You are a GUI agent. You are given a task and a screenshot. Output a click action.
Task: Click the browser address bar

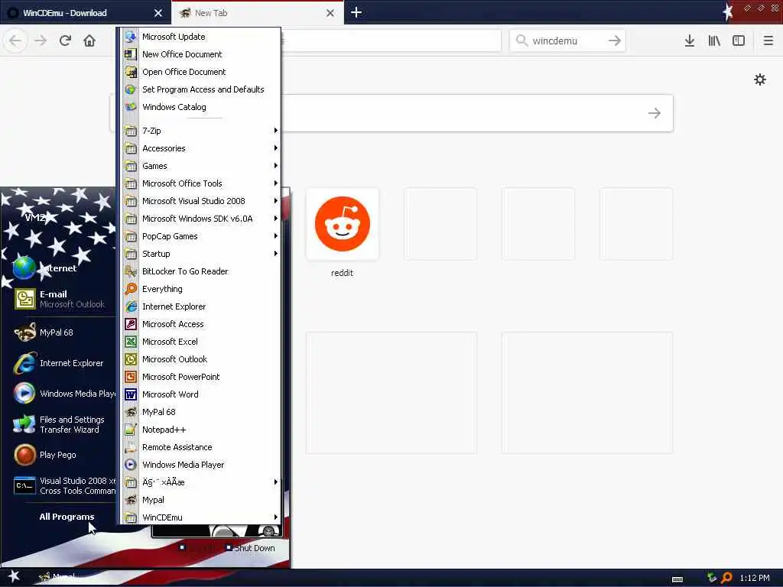(391, 41)
